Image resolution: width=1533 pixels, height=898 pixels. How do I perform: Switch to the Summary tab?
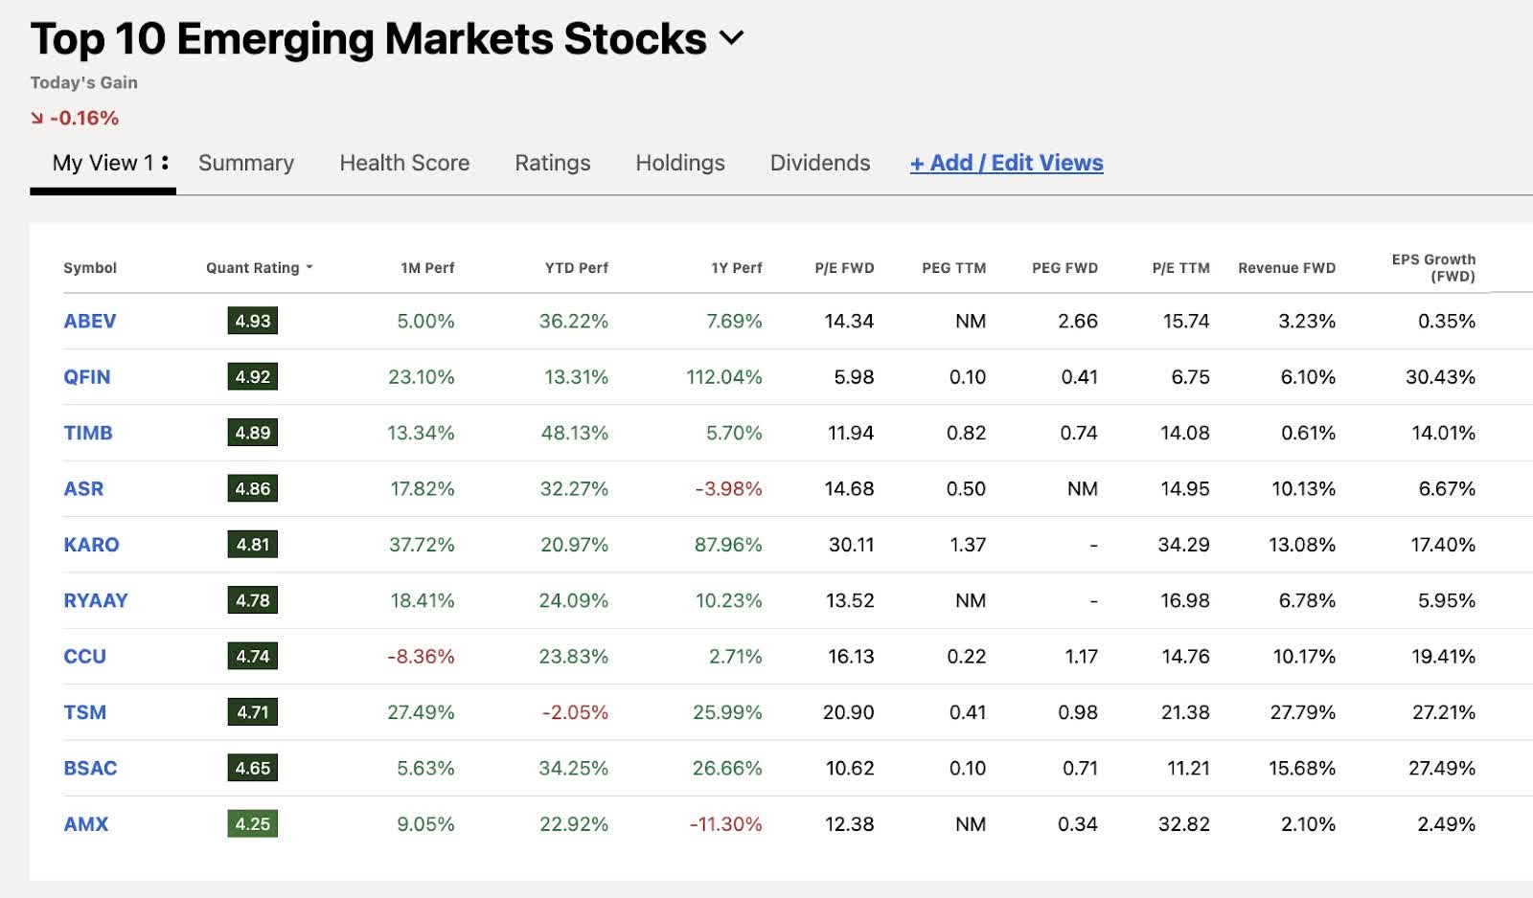246,163
